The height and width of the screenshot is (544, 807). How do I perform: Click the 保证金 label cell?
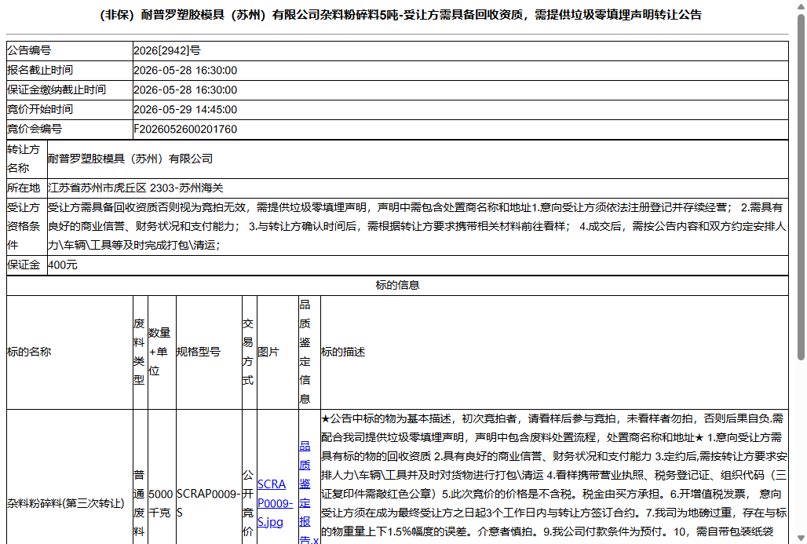tap(27, 265)
